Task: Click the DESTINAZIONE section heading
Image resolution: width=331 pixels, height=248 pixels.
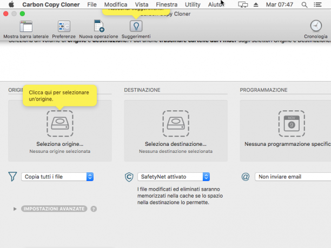Action: [x=142, y=90]
